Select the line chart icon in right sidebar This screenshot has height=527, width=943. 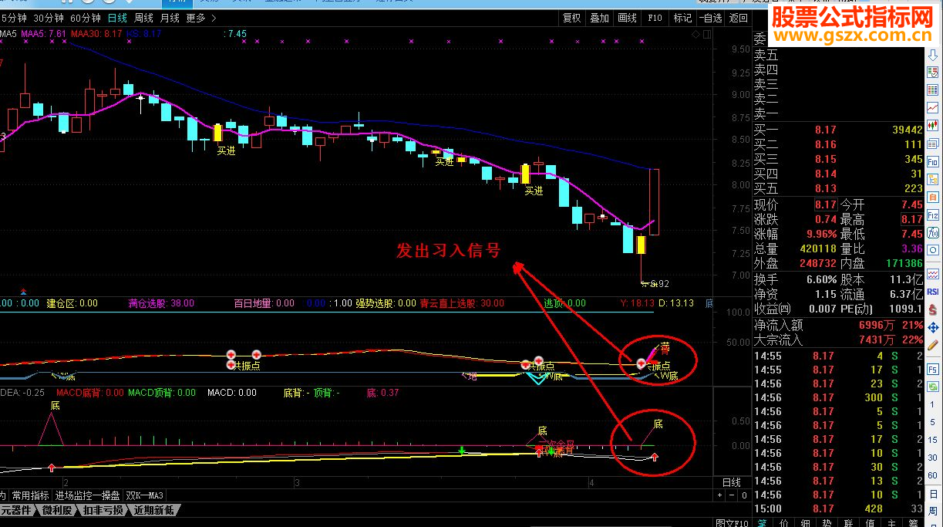coord(932,106)
